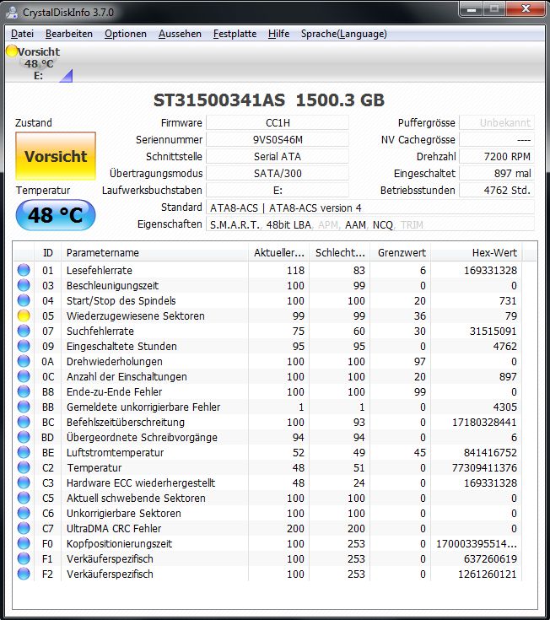
Task: Click the status icon for row C2 Temperatur
Action: coord(24,467)
